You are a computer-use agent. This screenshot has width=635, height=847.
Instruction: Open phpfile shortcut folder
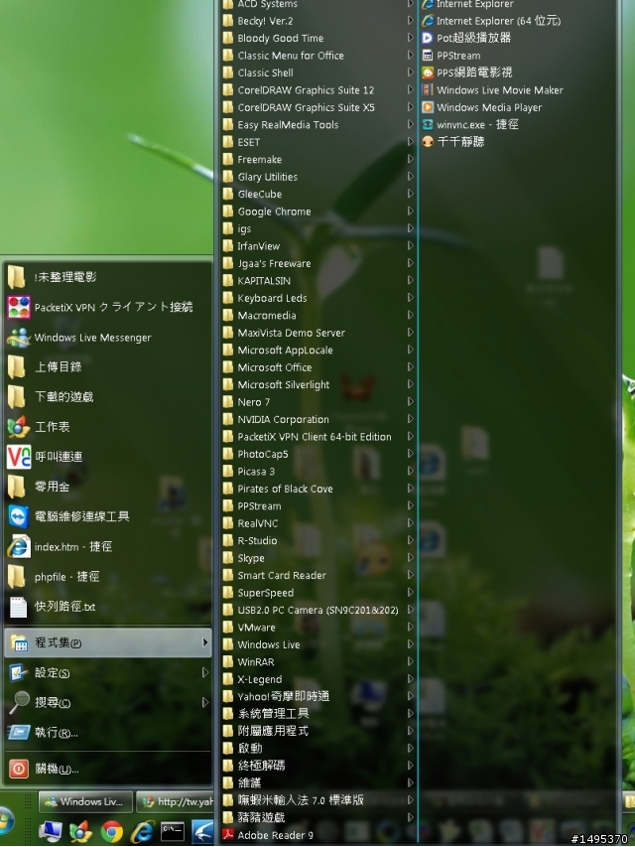[x=108, y=577]
